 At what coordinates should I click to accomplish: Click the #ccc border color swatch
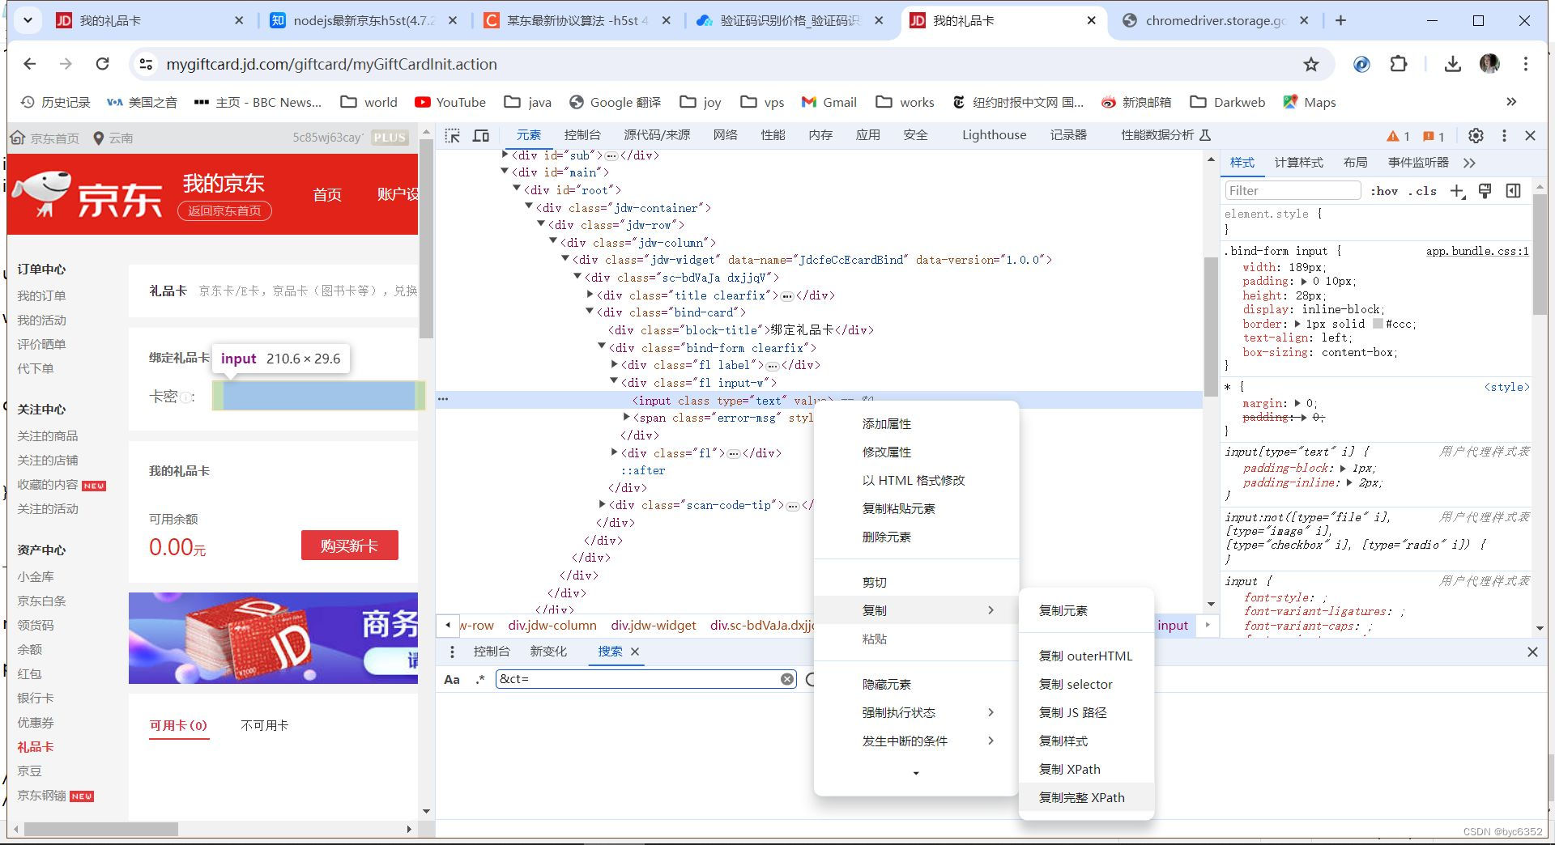click(1378, 324)
